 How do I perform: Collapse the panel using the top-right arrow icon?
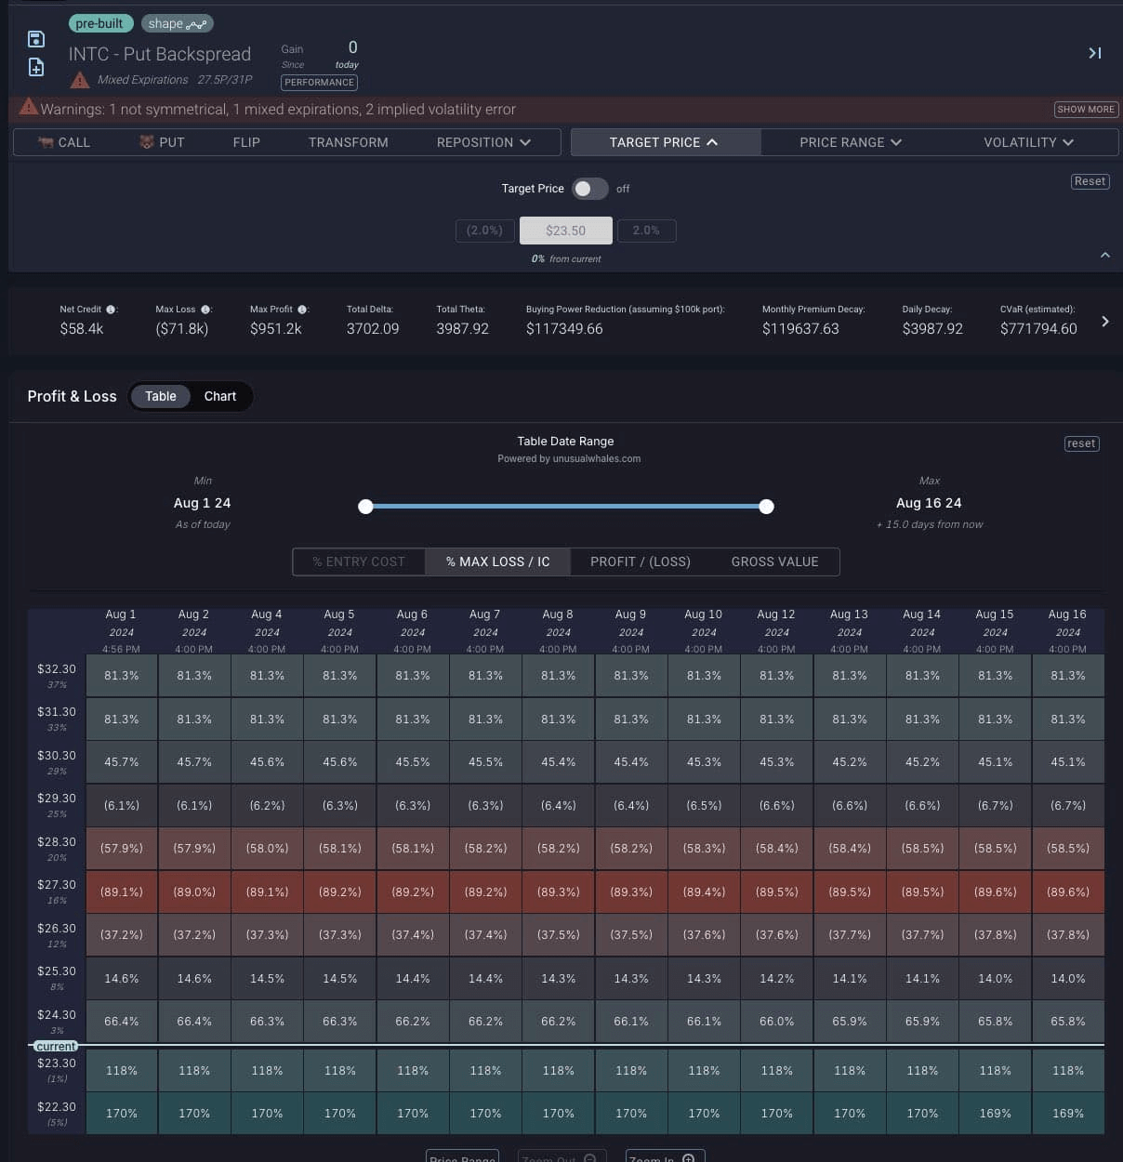pyautogui.click(x=1094, y=53)
